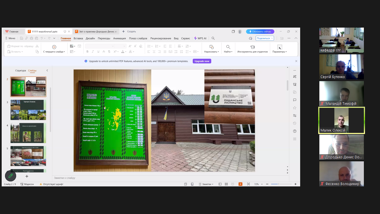Open the Найти dropdown
380x214 pixels.
point(228,52)
